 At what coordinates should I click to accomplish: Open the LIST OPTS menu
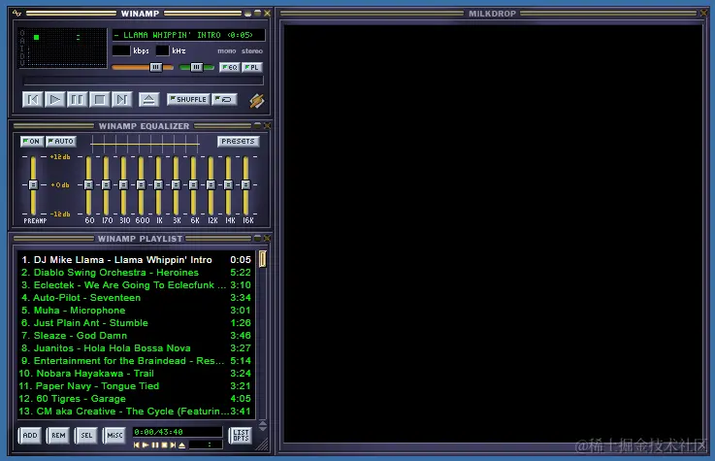click(x=241, y=436)
